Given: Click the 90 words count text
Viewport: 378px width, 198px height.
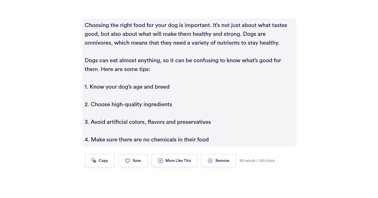Looking at the screenshot, I should click(247, 161).
